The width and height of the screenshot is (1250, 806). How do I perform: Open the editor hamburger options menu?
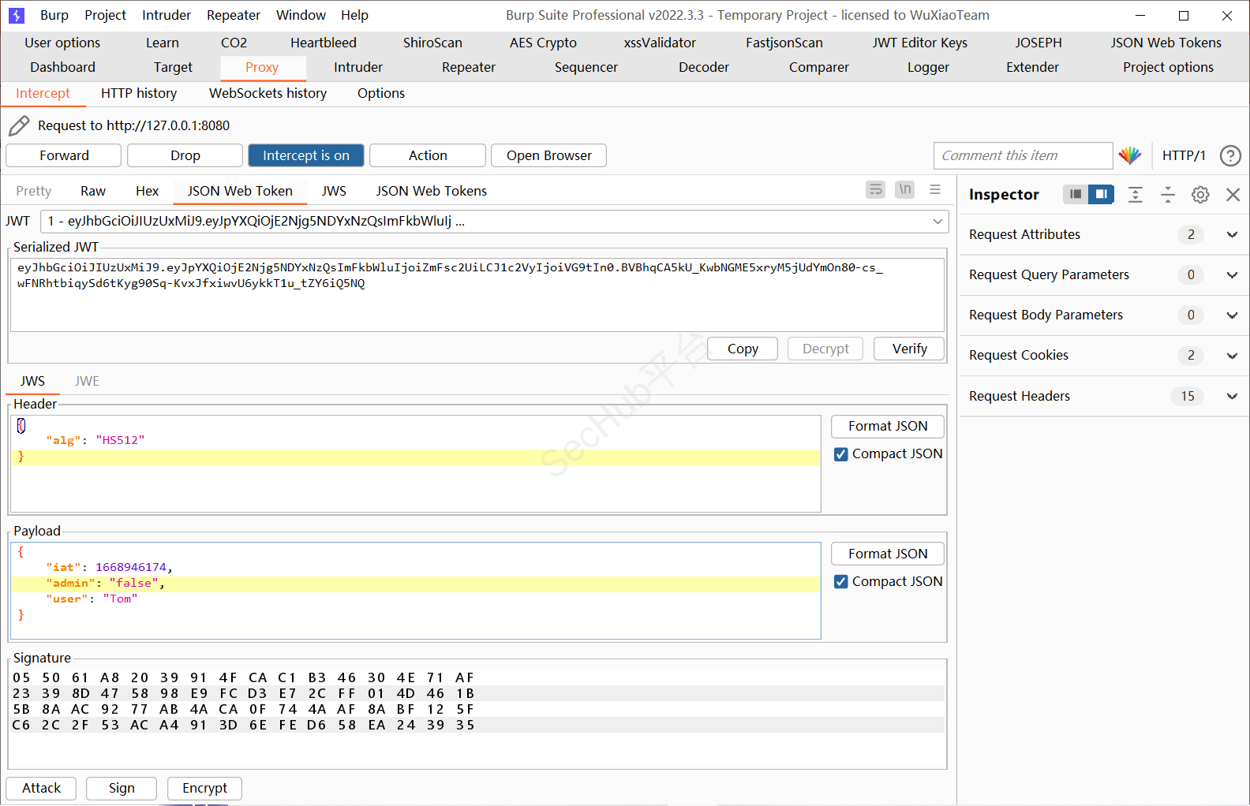pyautogui.click(x=935, y=189)
